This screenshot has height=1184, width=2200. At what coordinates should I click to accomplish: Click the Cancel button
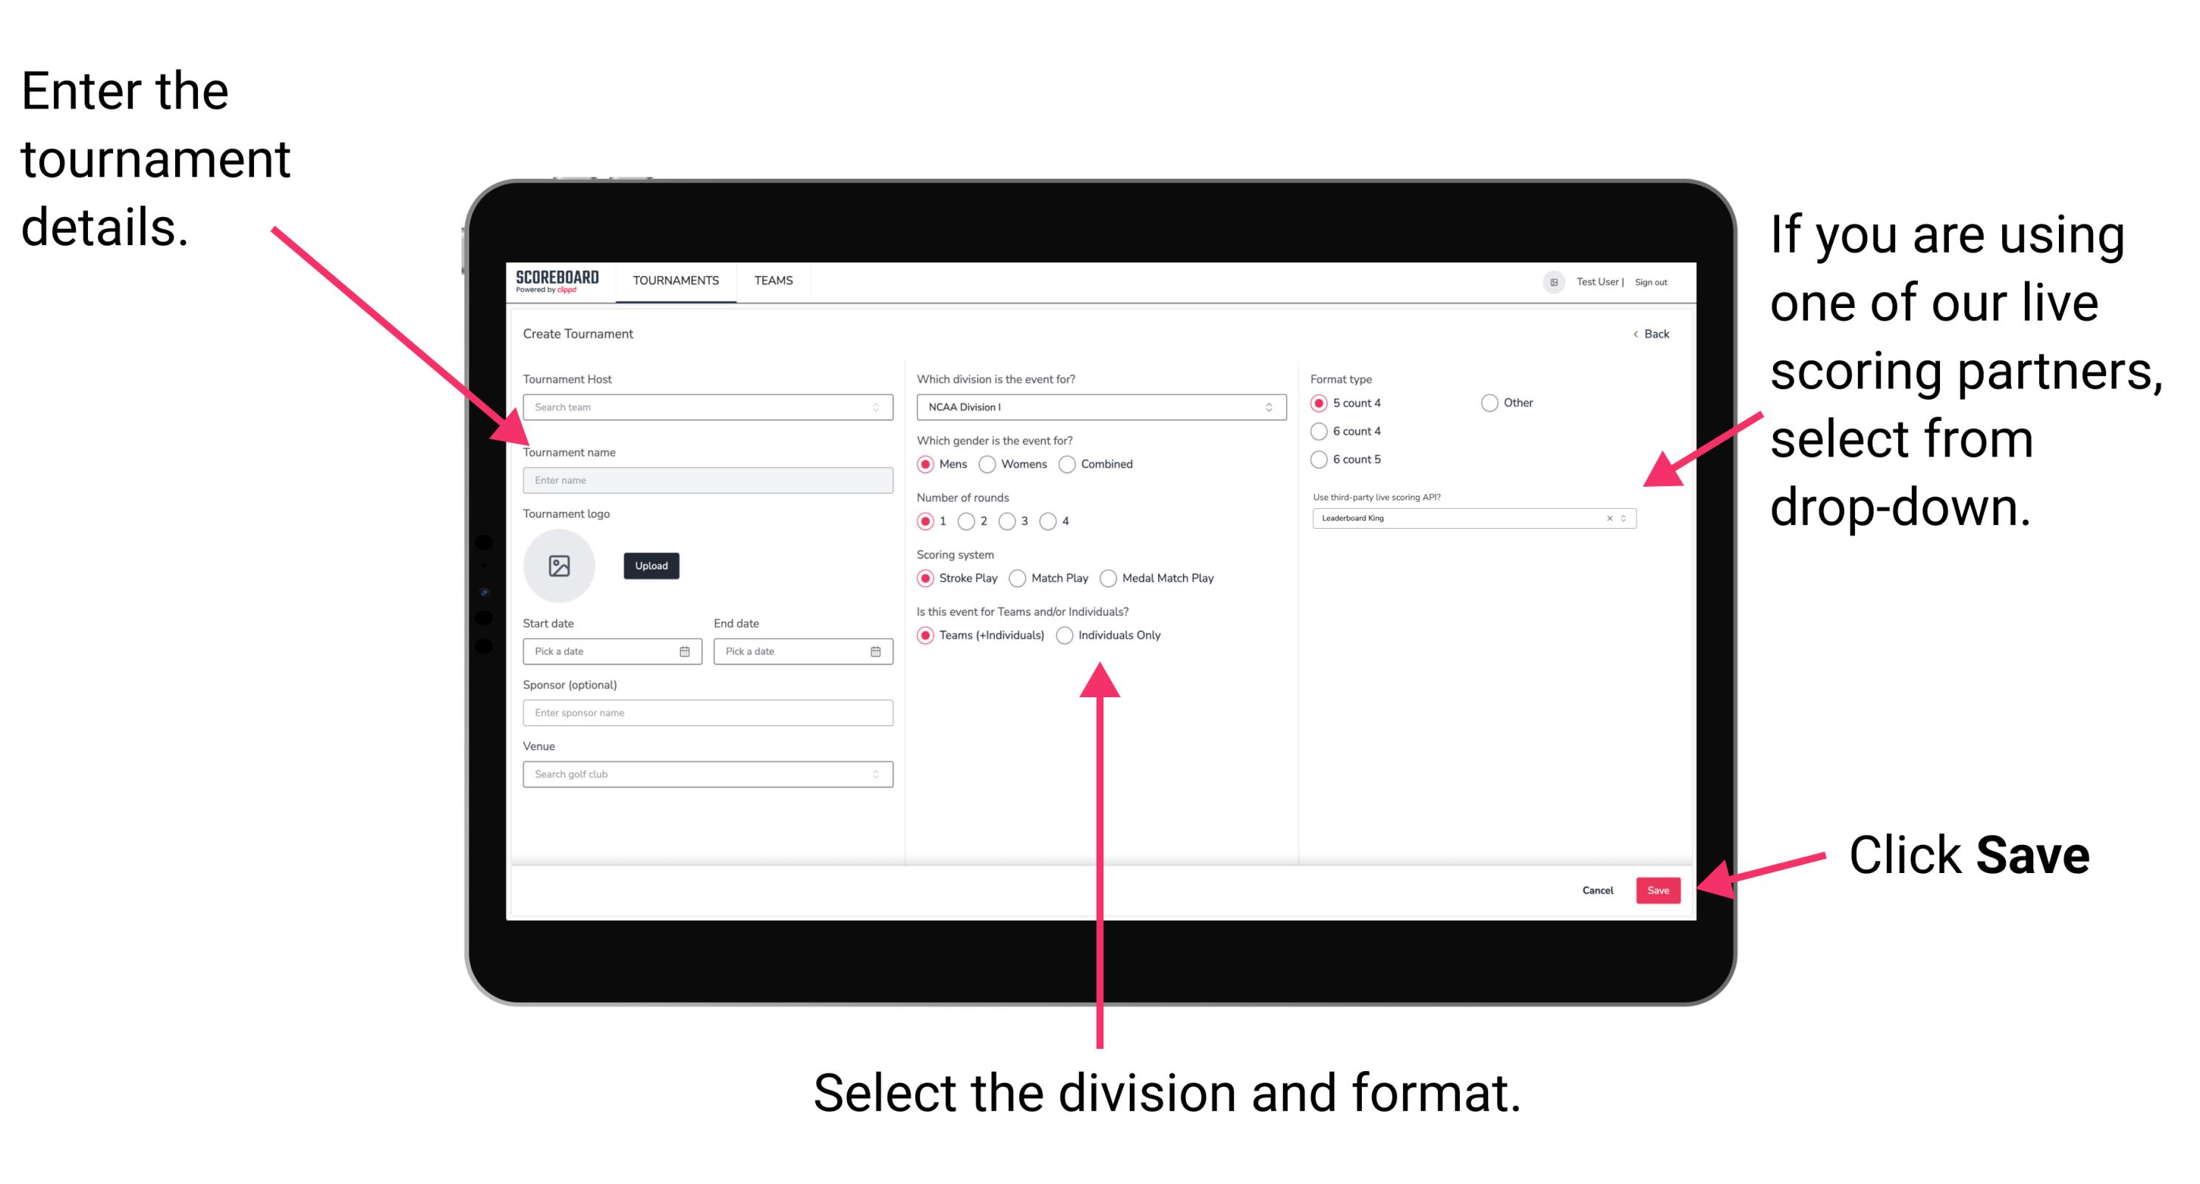[x=1595, y=891]
